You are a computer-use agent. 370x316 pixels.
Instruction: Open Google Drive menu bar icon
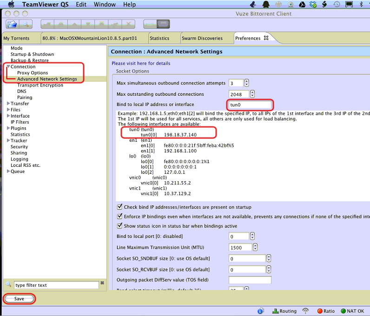(302, 4)
